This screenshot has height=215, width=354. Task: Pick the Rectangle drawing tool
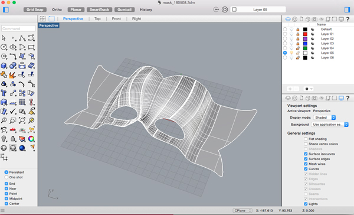(x=31, y=47)
